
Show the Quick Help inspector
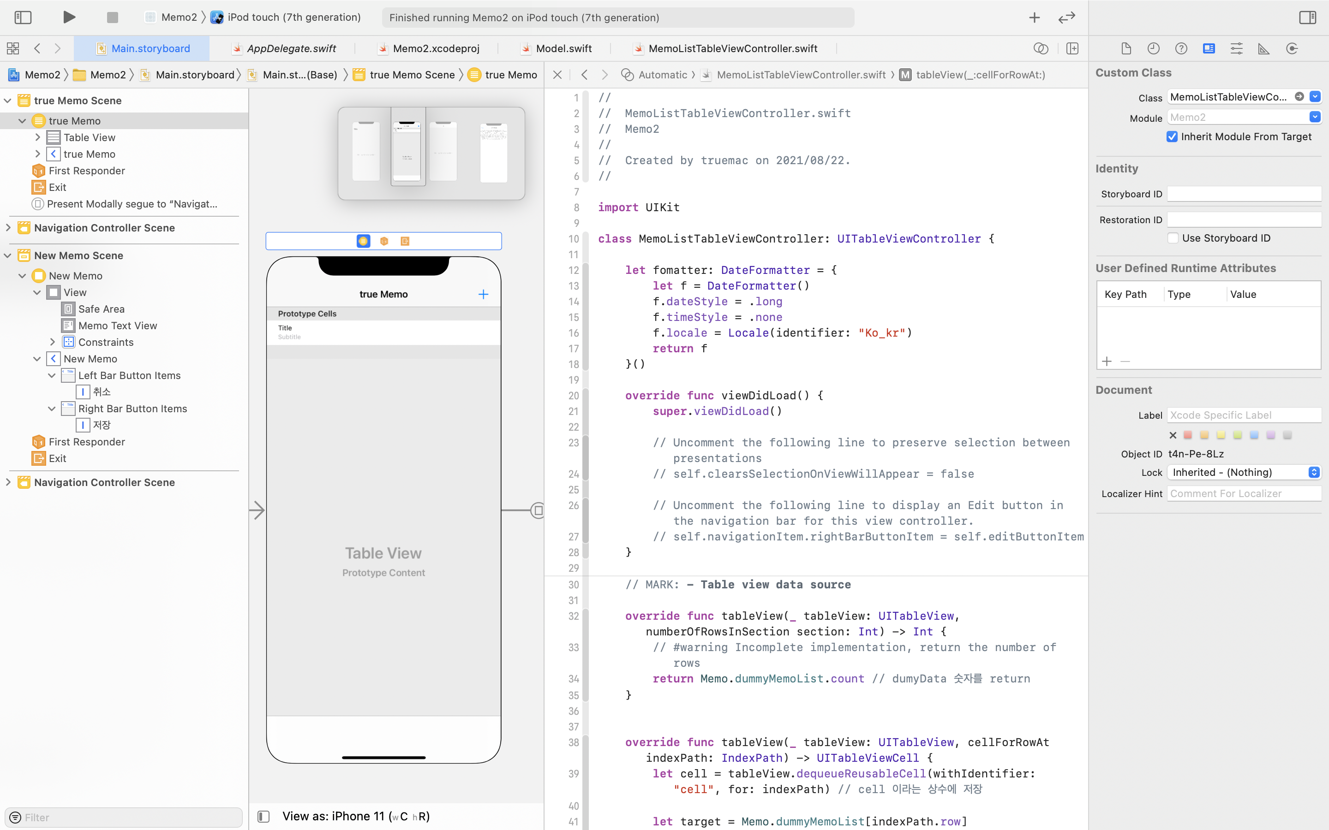pyautogui.click(x=1181, y=48)
